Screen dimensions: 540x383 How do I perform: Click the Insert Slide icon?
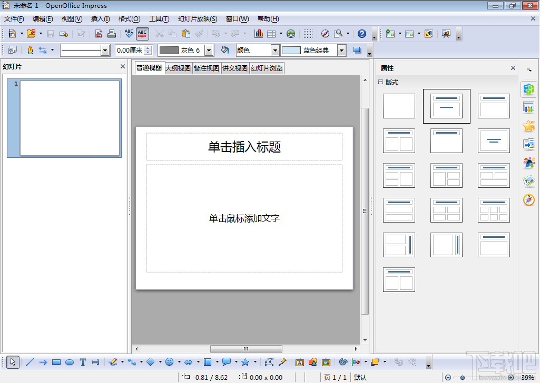[390, 34]
